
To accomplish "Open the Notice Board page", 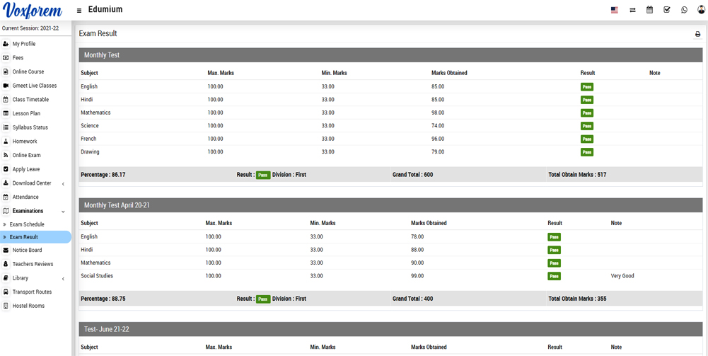I will [x=27, y=251].
